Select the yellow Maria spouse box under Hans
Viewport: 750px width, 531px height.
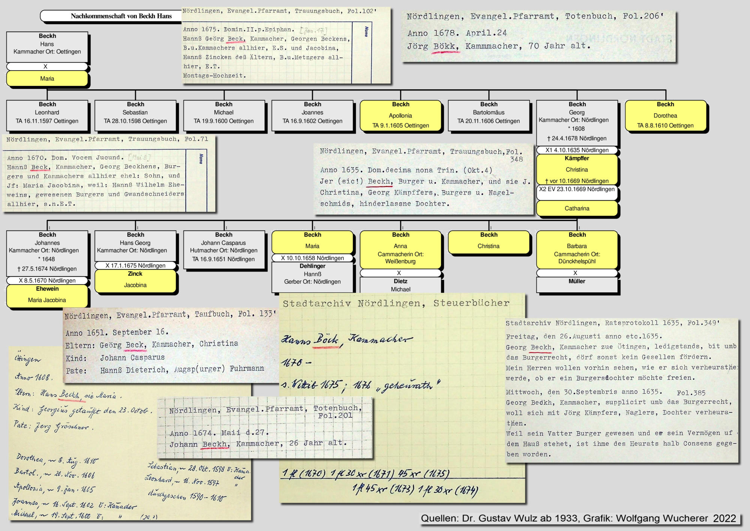point(47,78)
